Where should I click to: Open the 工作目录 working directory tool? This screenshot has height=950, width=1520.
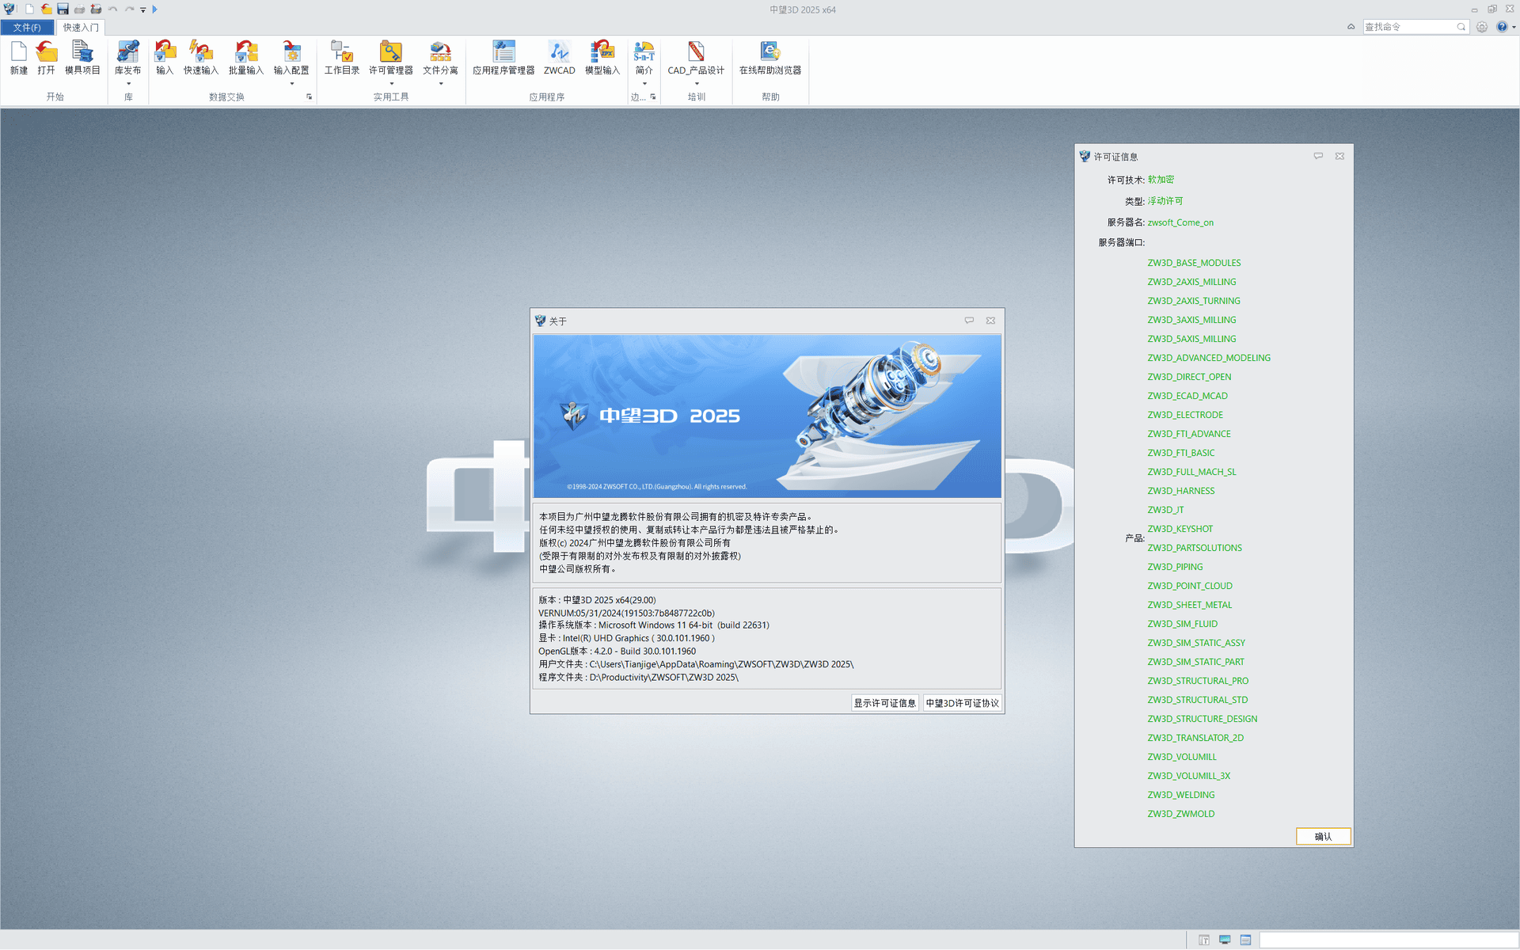pyautogui.click(x=342, y=52)
